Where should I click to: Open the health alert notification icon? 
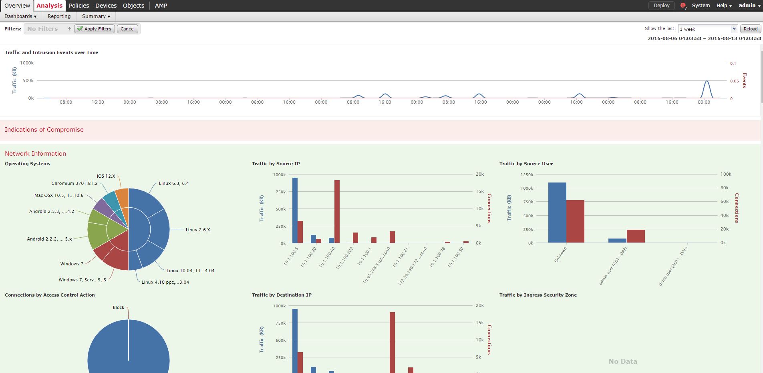click(x=683, y=6)
